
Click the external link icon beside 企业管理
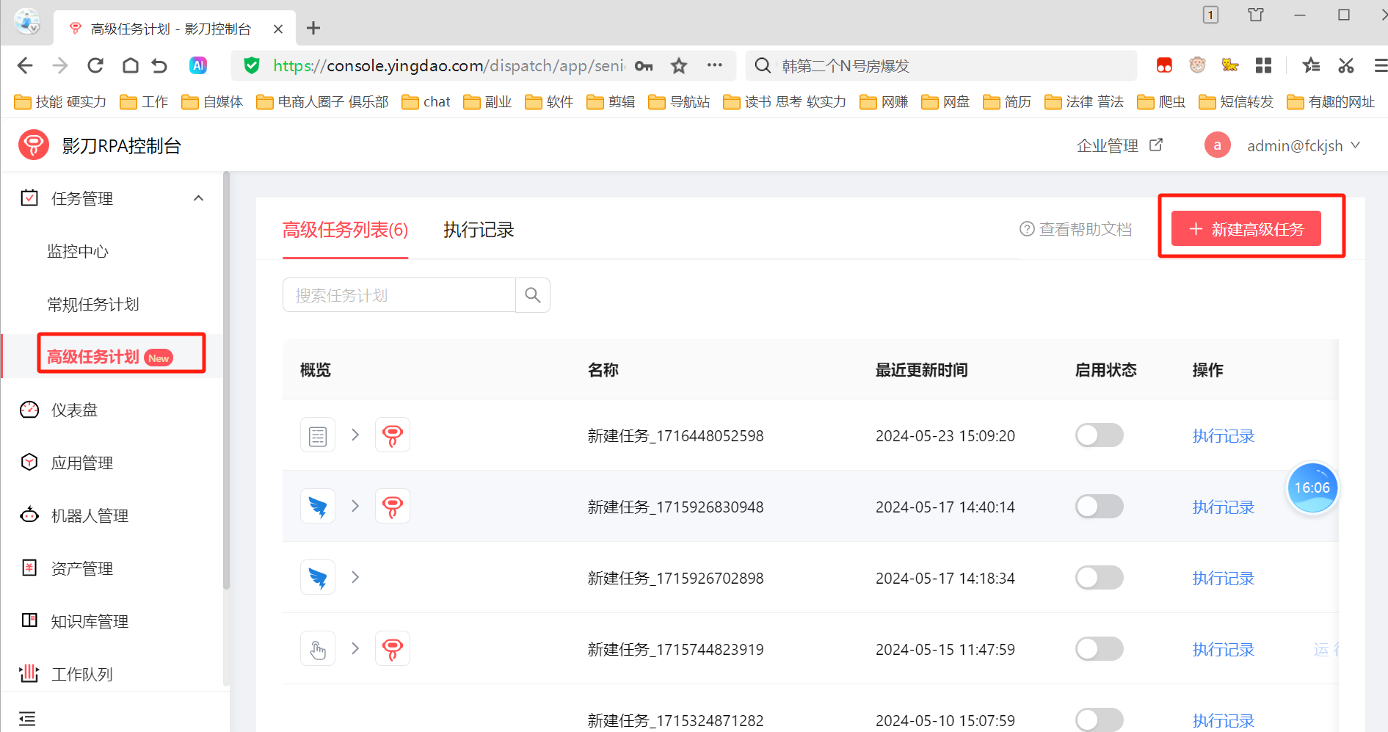(1156, 145)
